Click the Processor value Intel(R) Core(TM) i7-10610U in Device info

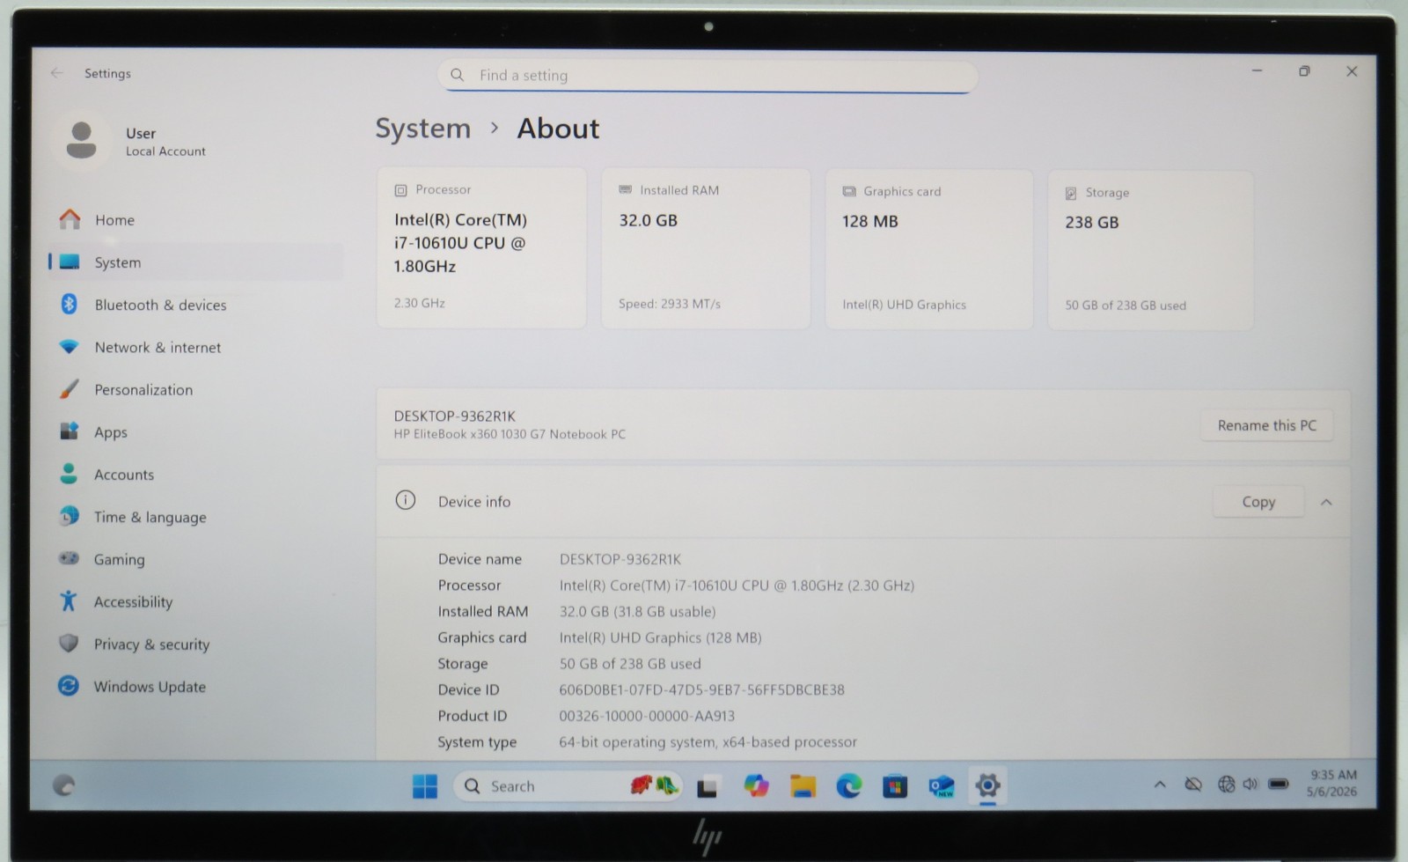click(737, 586)
